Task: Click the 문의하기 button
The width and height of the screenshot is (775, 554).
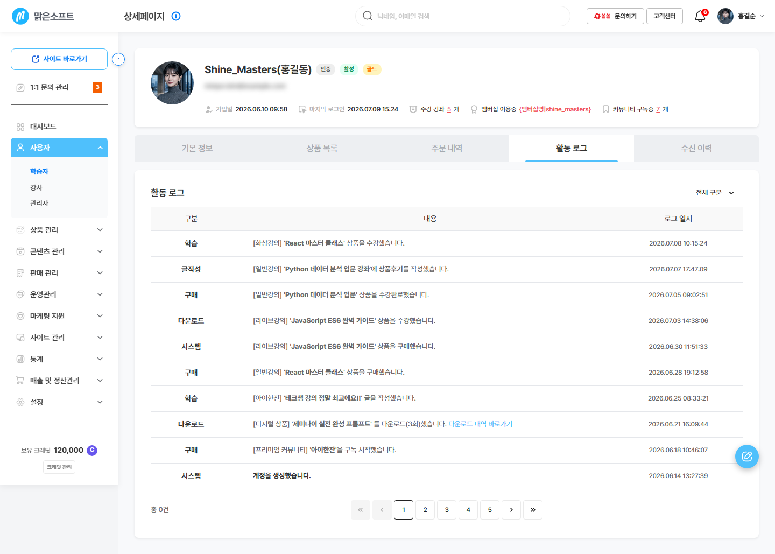Action: [615, 16]
